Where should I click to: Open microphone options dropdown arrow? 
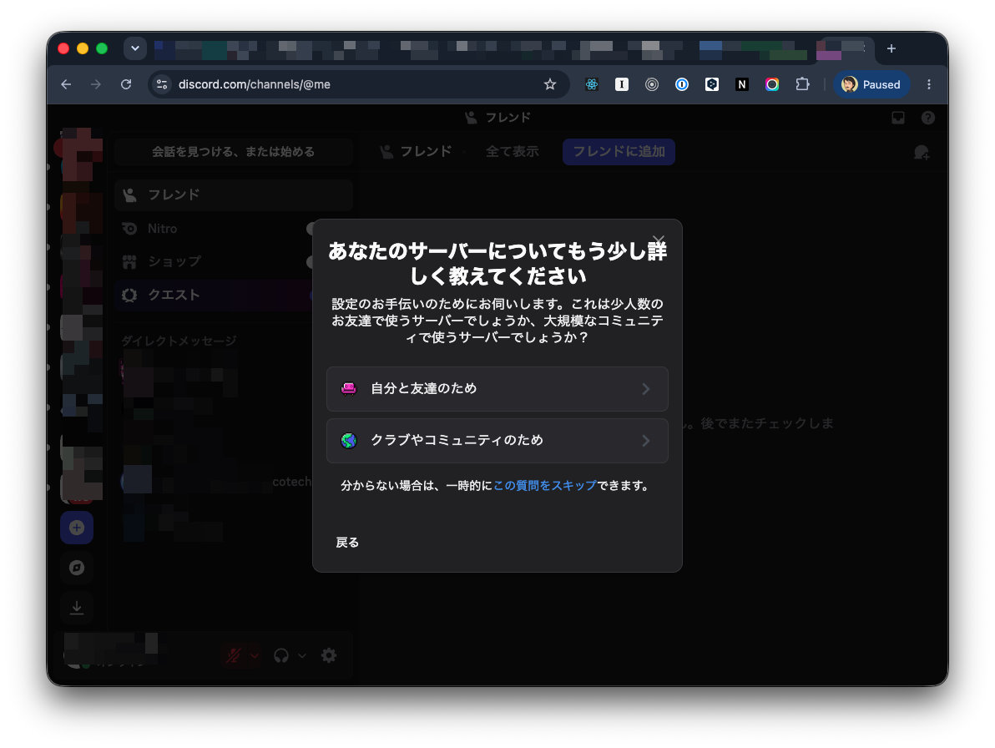[x=255, y=655]
